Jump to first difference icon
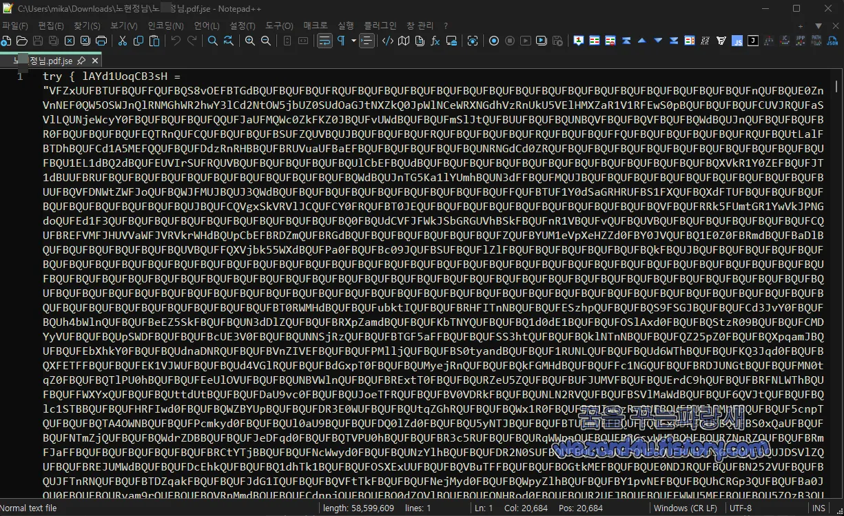This screenshot has width=844, height=516. click(x=626, y=41)
